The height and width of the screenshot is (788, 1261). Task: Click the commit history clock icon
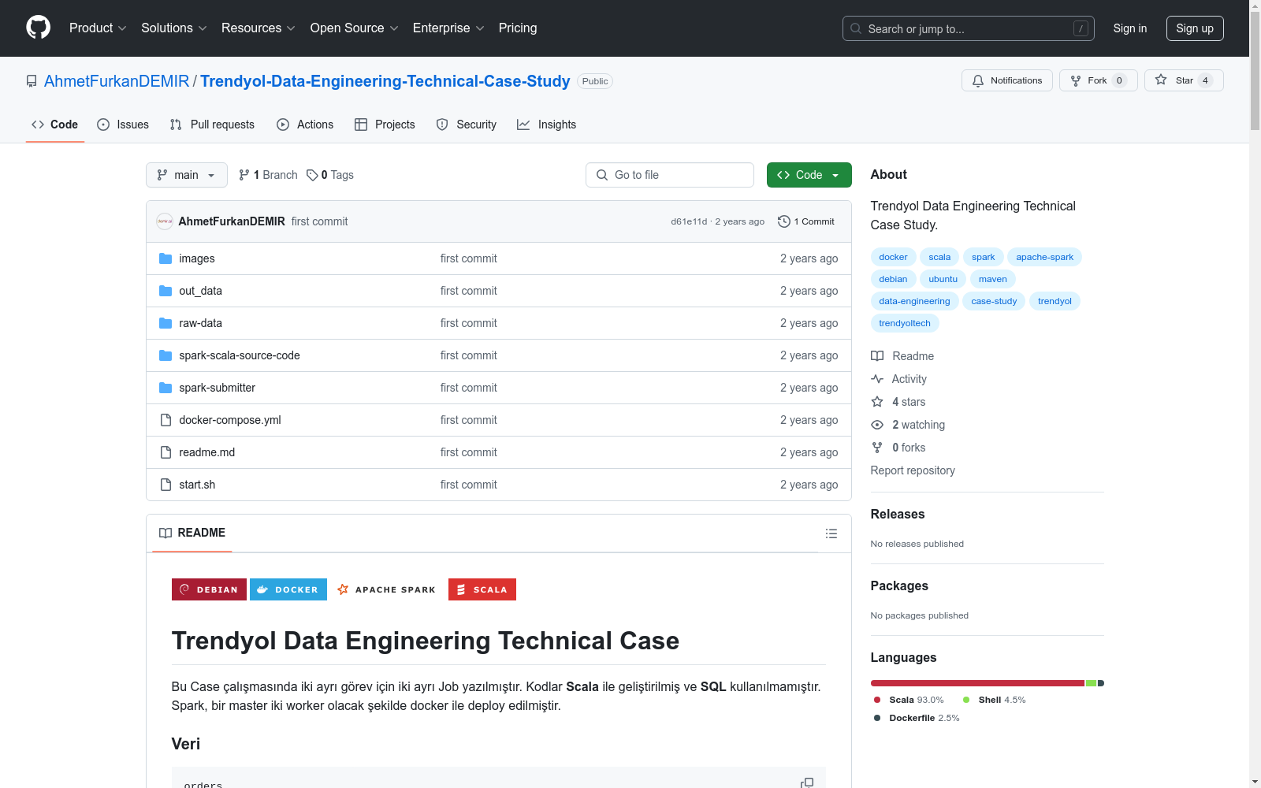(783, 221)
